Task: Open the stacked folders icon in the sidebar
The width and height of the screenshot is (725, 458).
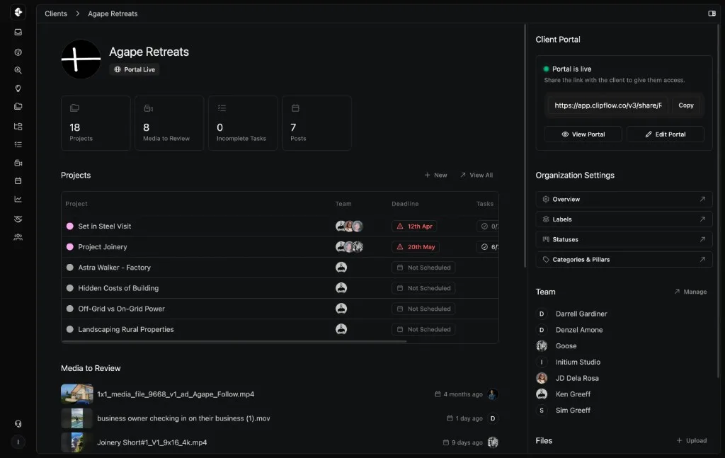Action: coord(18,106)
